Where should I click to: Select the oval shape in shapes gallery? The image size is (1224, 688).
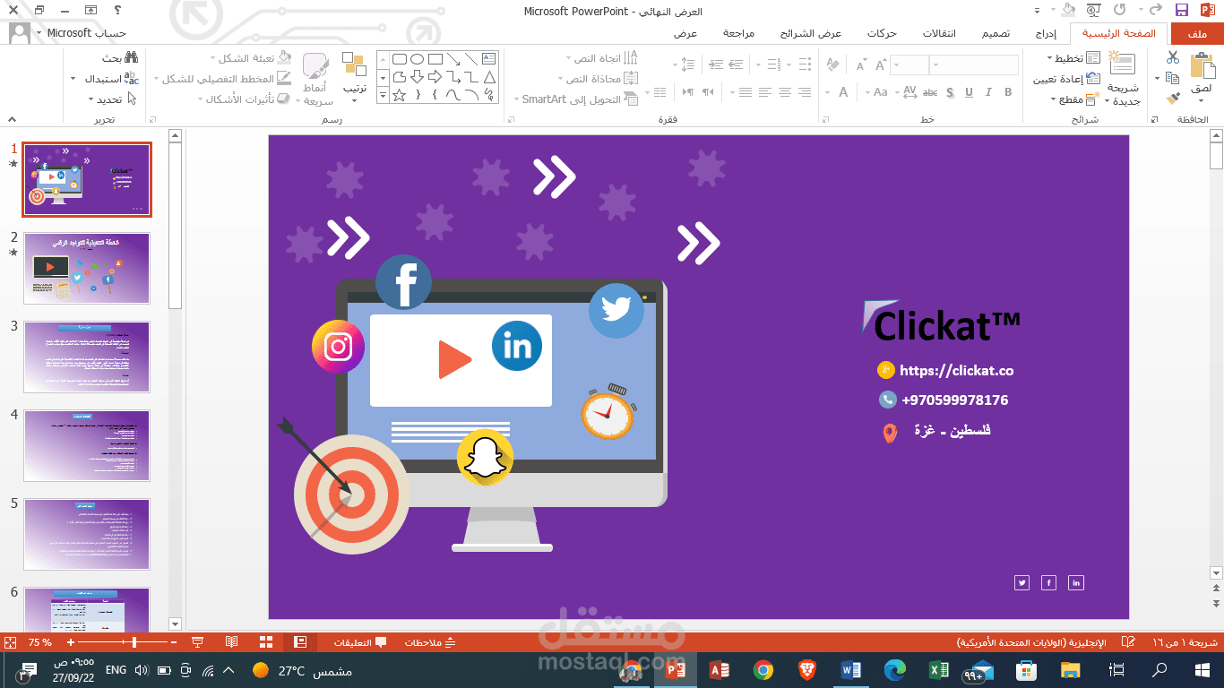click(418, 59)
